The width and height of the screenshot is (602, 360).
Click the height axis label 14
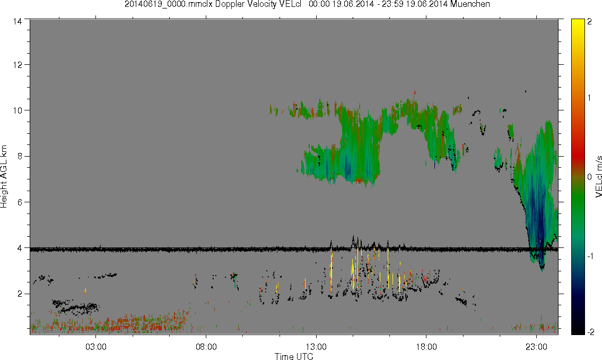pyautogui.click(x=18, y=22)
